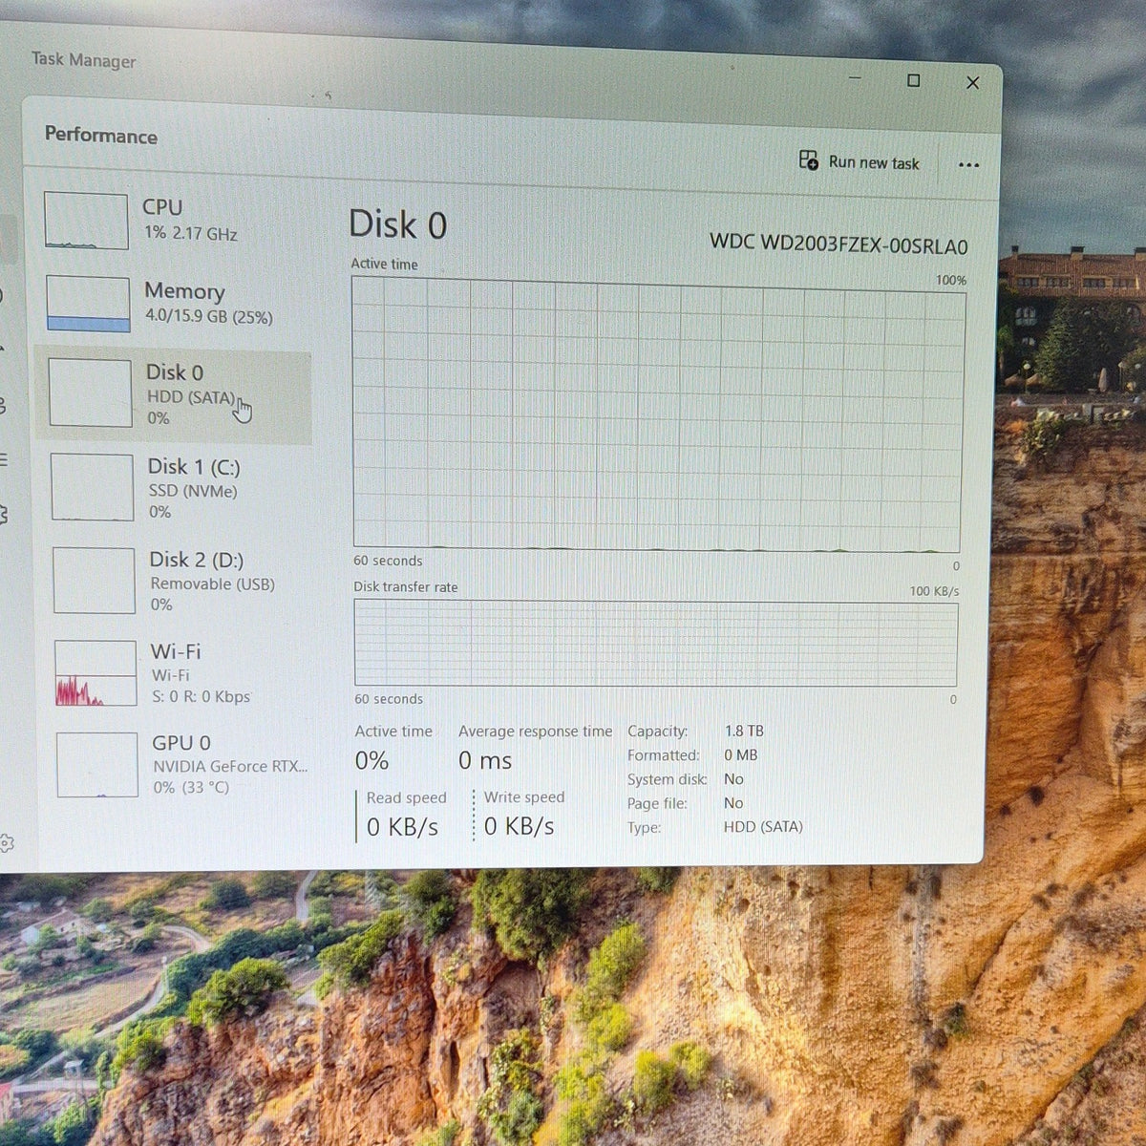This screenshot has height=1146, width=1146.
Task: Select the Average response time value "0 ms"
Action: point(485,761)
